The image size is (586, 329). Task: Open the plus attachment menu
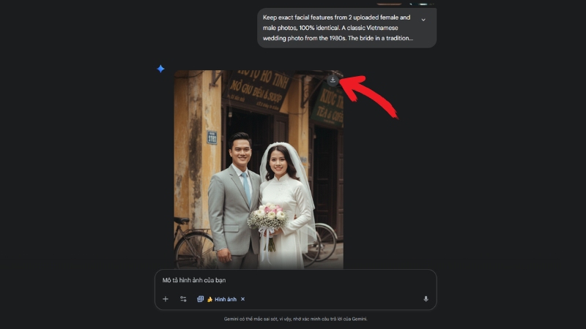(x=166, y=299)
